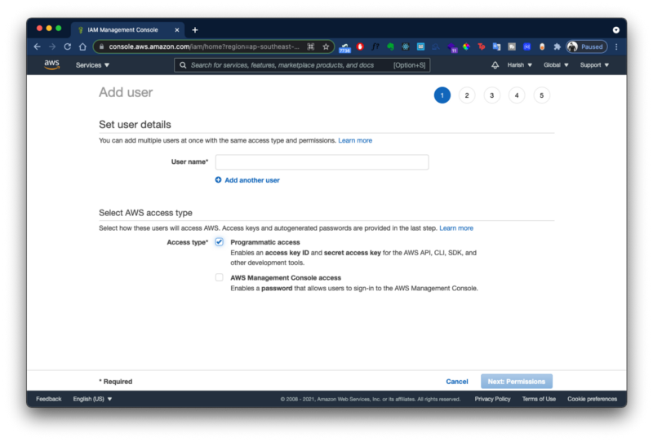Click the Programmatic access label text
This screenshot has height=442, width=653.
pos(264,242)
